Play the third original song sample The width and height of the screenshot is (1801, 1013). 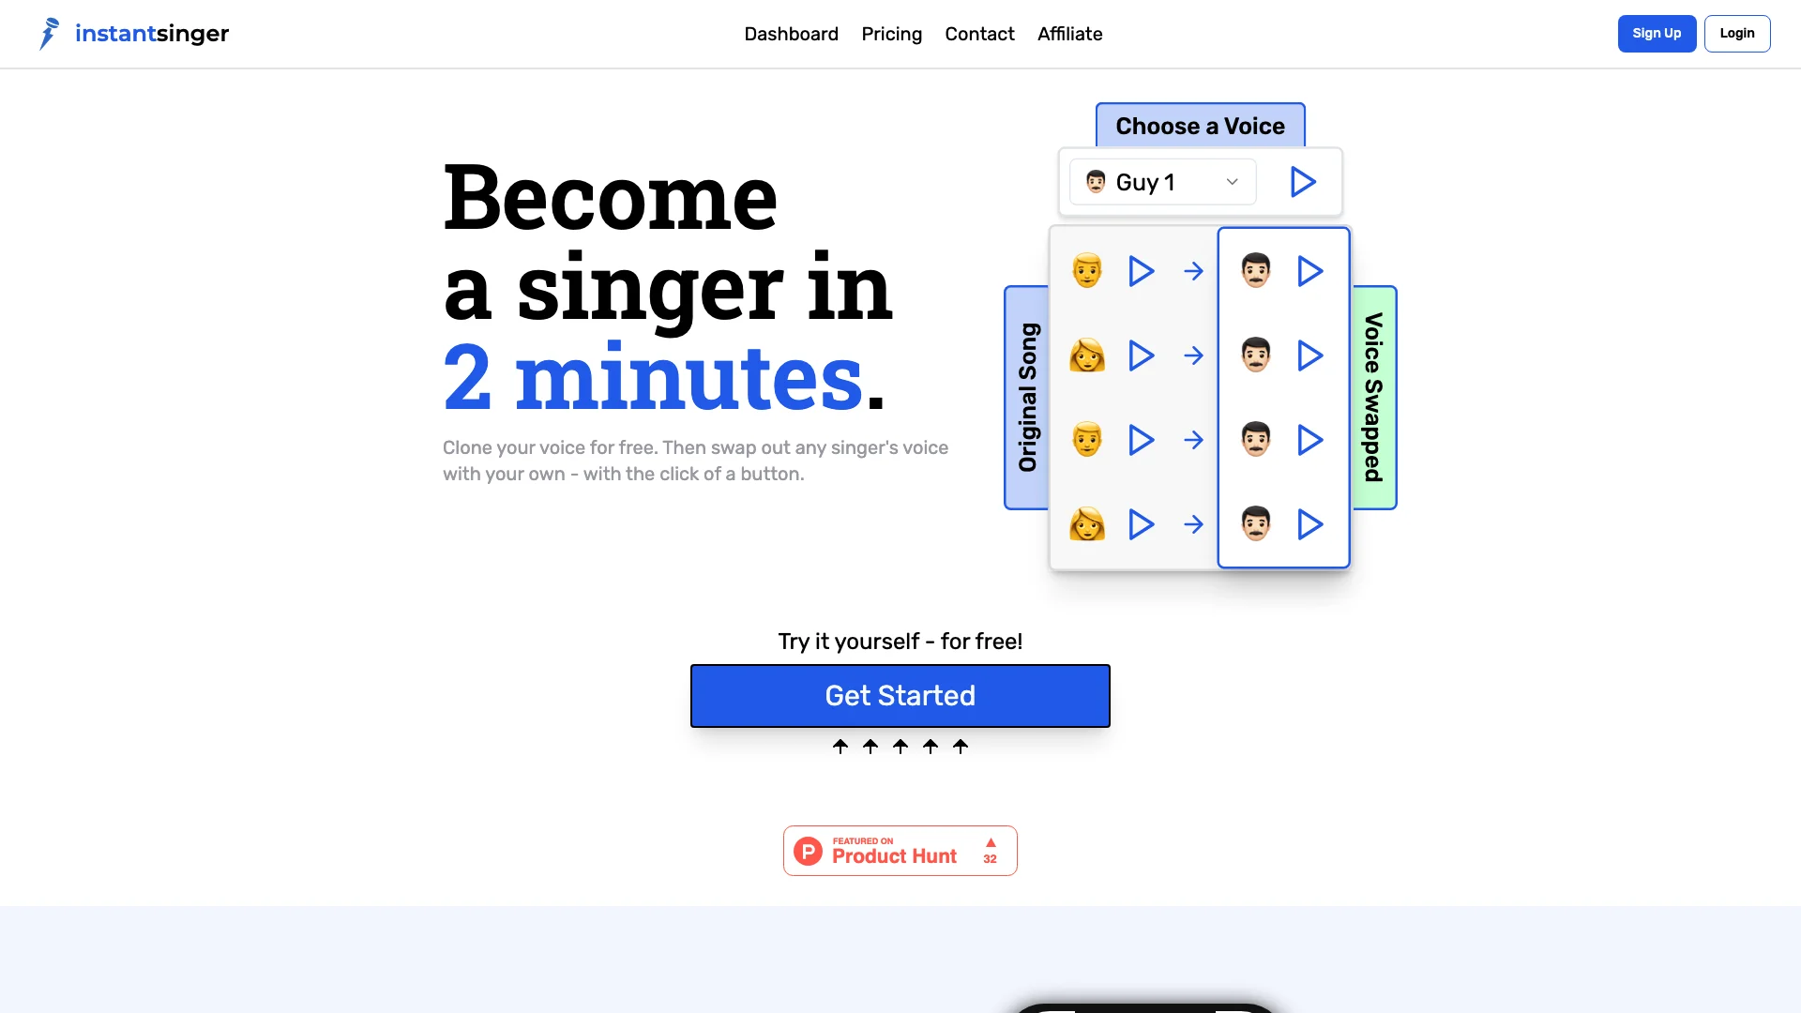[x=1141, y=439]
